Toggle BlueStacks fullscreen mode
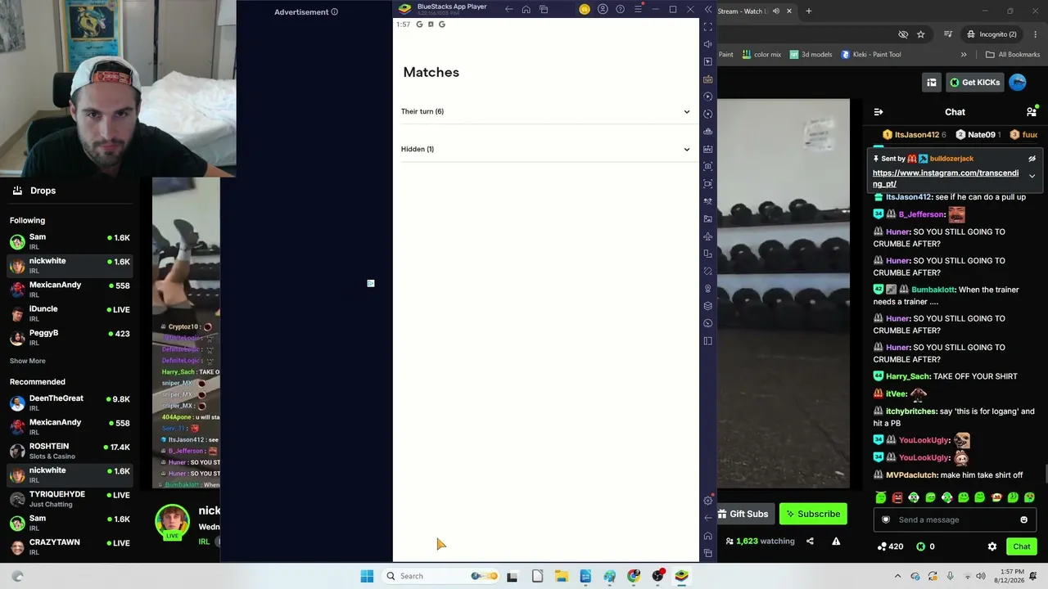The height and width of the screenshot is (589, 1048). [708, 27]
